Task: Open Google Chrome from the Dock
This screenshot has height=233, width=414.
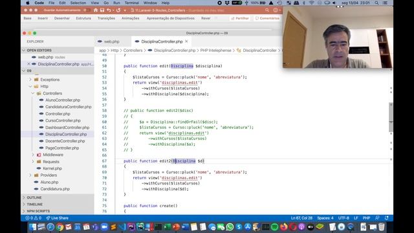Action: (x=60, y=227)
